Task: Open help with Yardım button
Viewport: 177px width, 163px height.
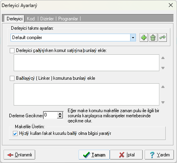Action: [x=159, y=155]
